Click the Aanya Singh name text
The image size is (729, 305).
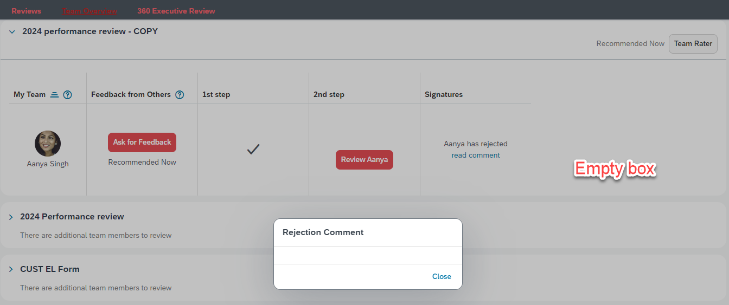pos(48,164)
